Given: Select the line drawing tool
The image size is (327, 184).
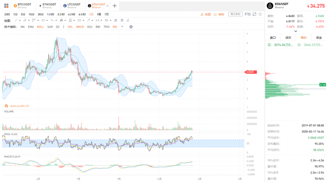Looking at the screenshot, I should [x=16, y=20].
